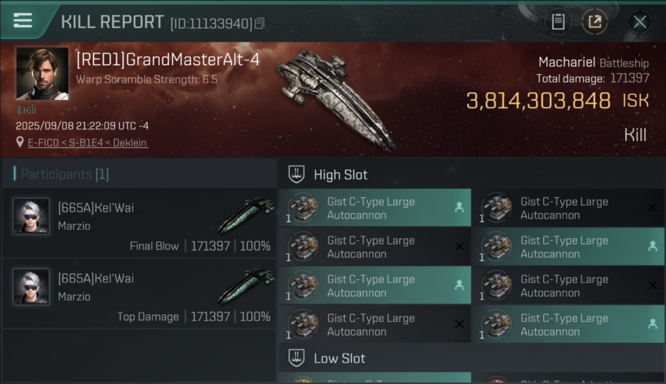Click the X mark on top-right autocannon
The height and width of the screenshot is (384, 666).
[652, 207]
